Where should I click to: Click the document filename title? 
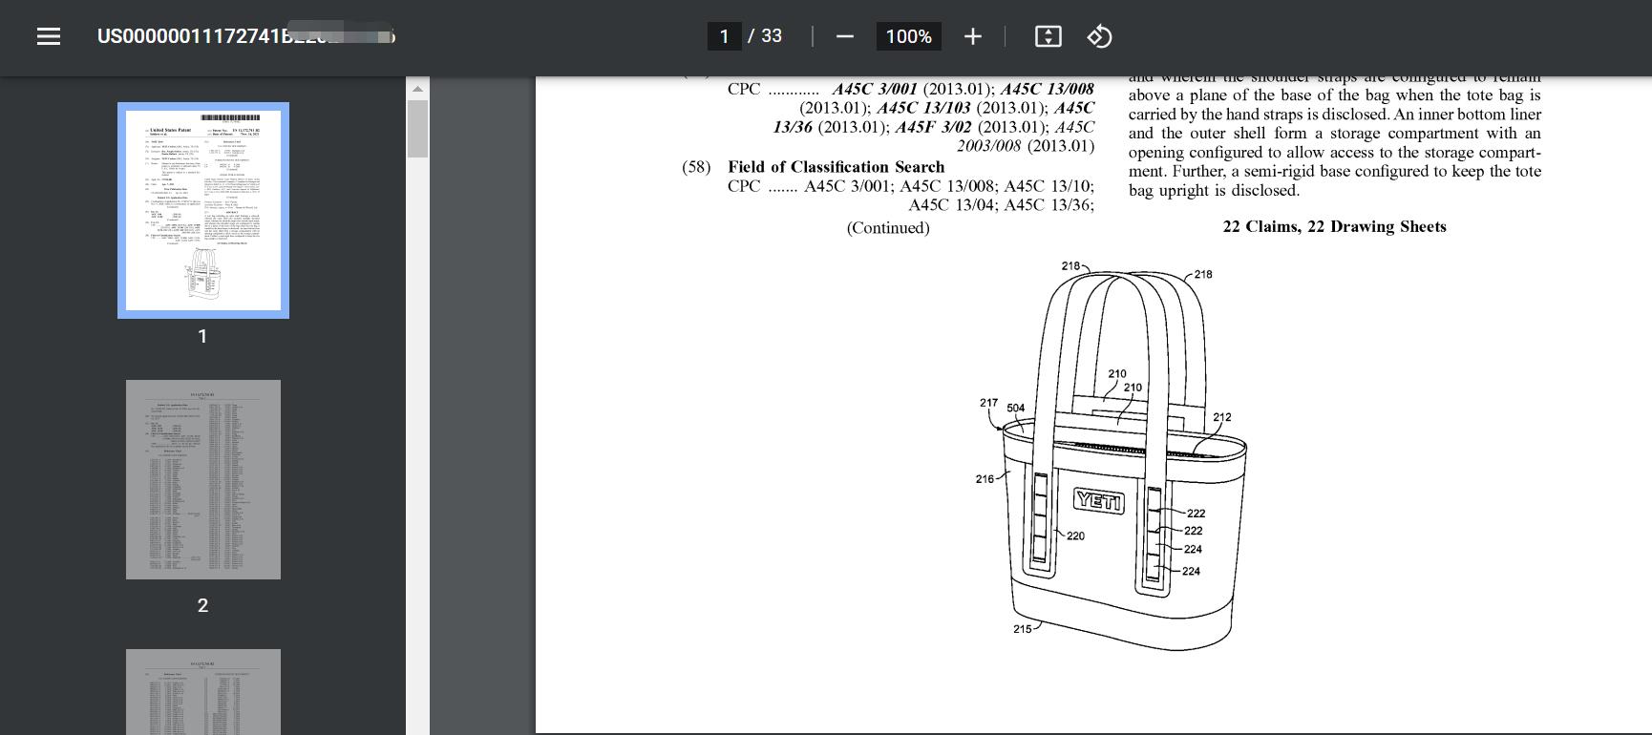pos(246,36)
